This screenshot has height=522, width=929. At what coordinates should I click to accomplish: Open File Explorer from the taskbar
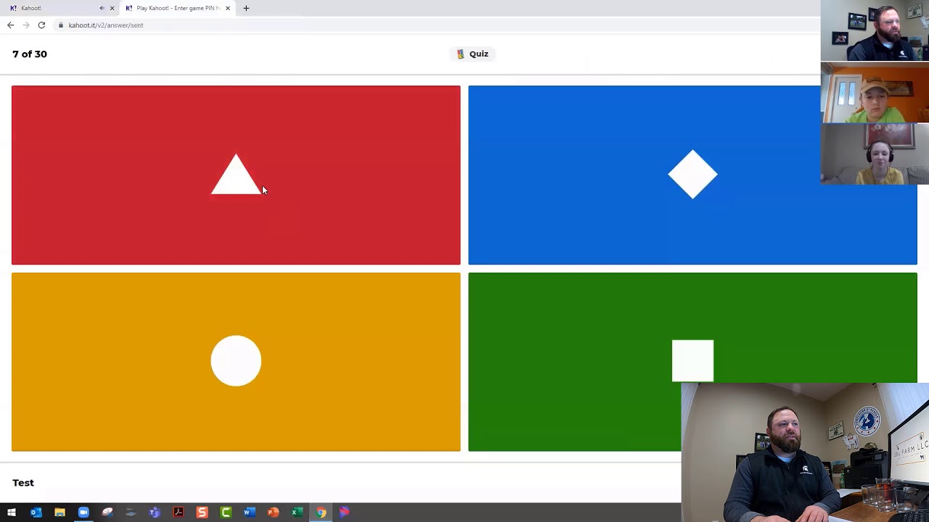click(x=60, y=513)
